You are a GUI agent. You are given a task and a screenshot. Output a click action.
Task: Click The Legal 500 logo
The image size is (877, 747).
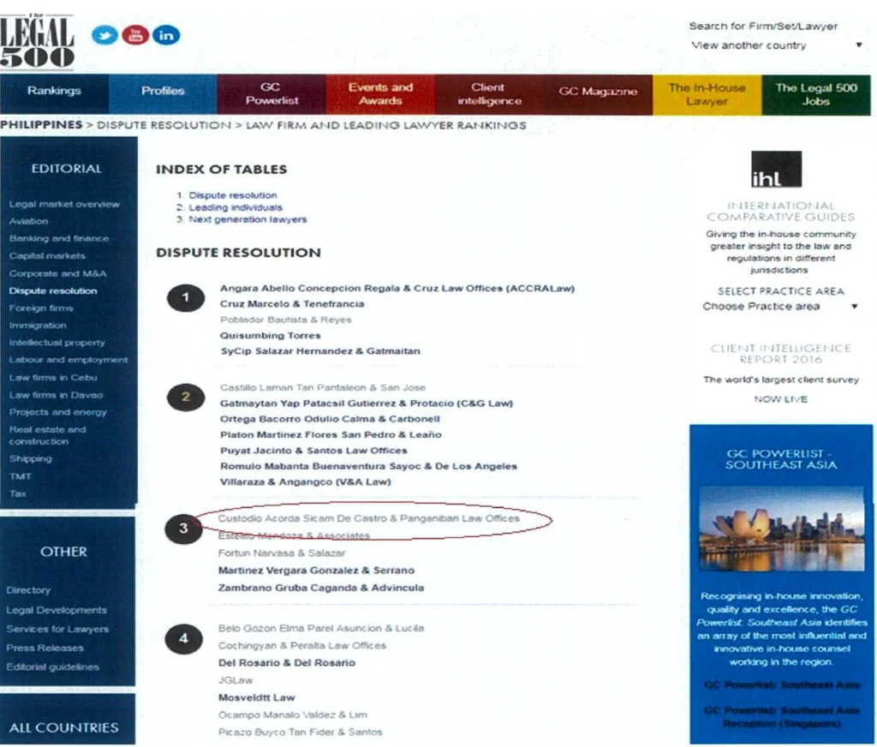click(37, 41)
